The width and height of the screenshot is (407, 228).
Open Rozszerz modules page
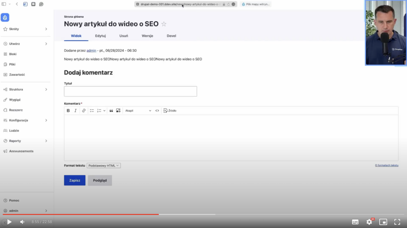click(x=16, y=110)
